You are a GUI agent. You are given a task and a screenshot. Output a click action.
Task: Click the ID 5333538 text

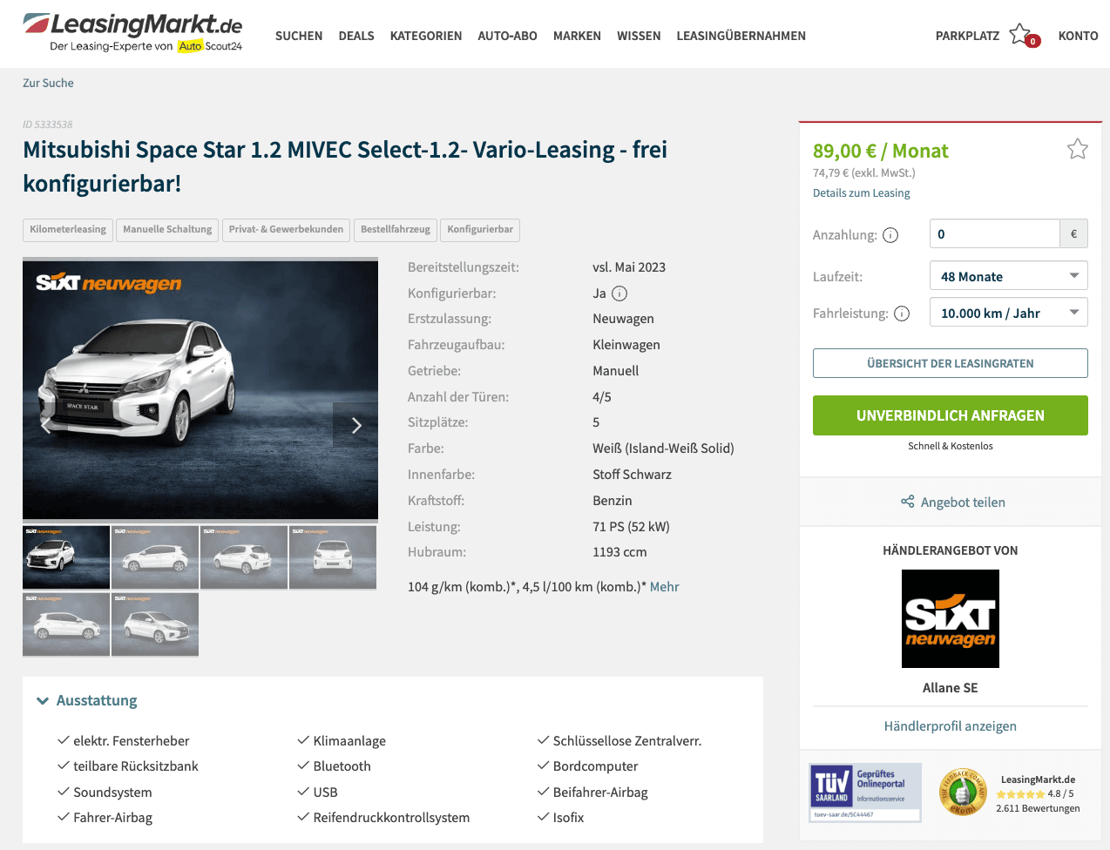(48, 125)
